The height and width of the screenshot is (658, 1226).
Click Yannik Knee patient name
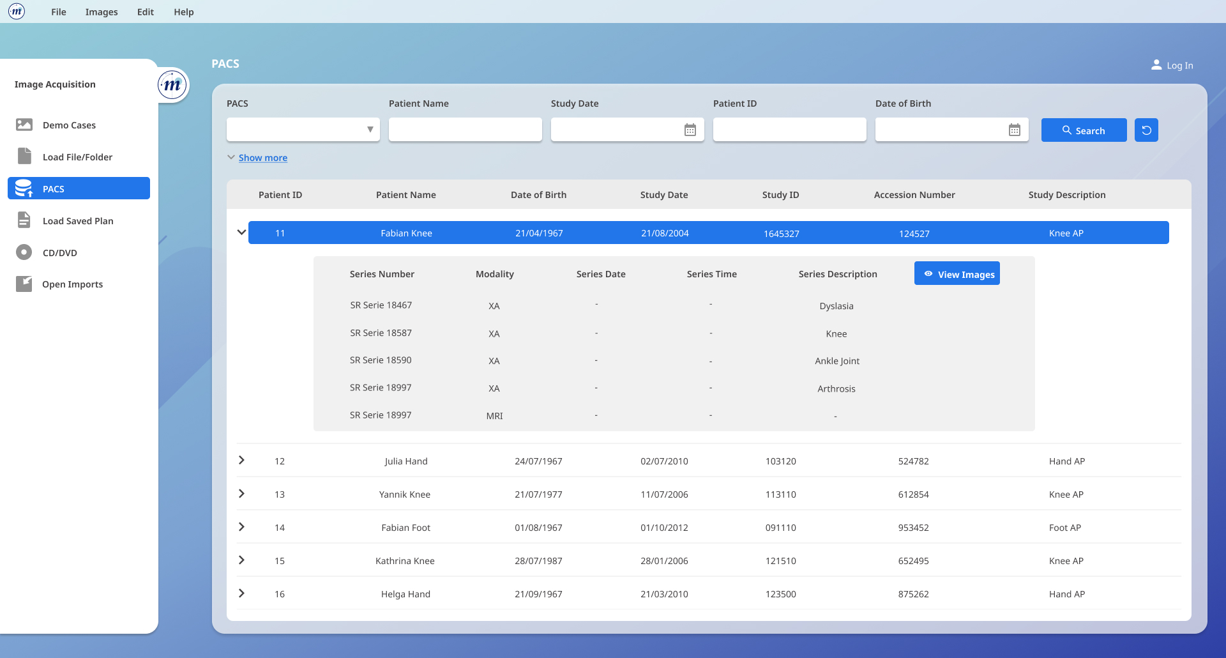[x=405, y=494]
